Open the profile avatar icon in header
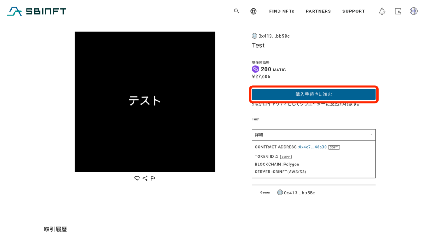 (x=414, y=11)
